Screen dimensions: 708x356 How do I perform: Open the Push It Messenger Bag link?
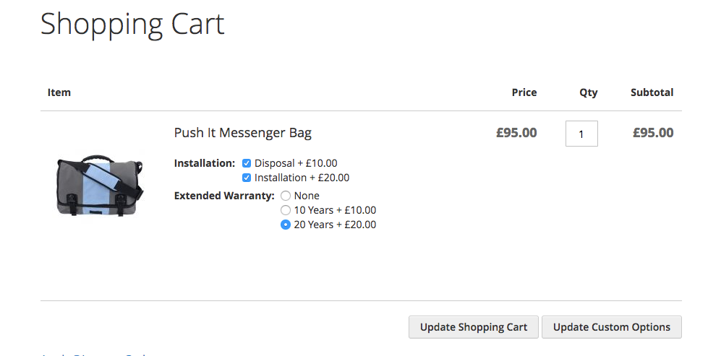(242, 133)
